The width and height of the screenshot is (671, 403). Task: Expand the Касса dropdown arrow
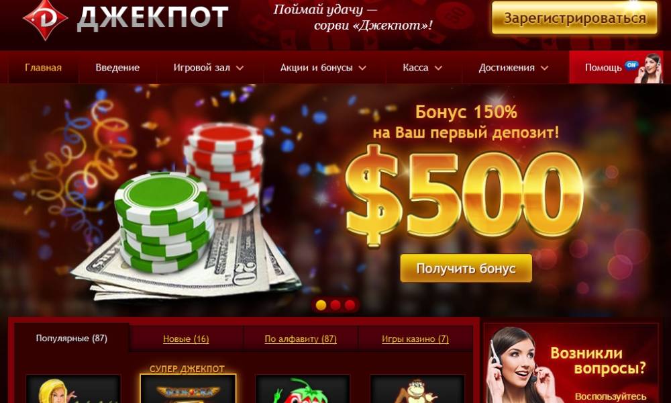pyautogui.click(x=438, y=68)
